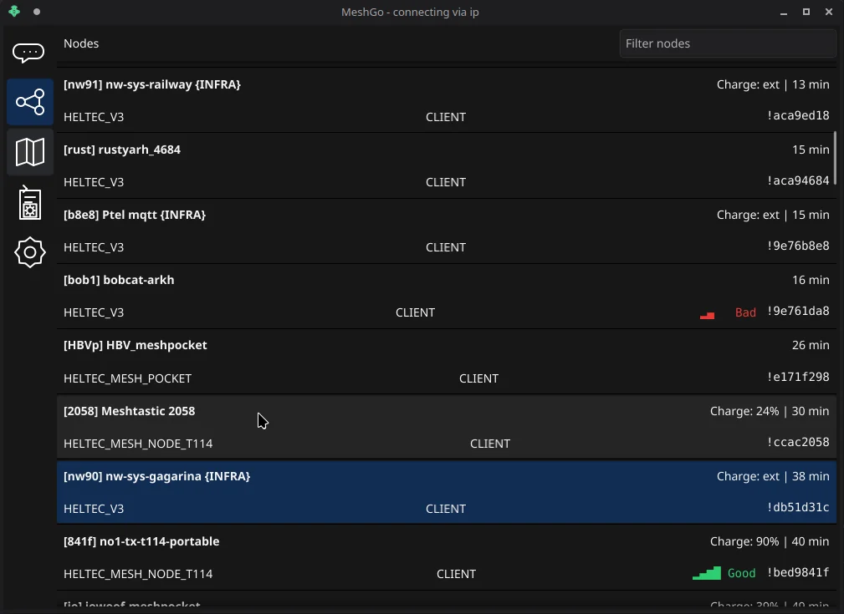The width and height of the screenshot is (844, 614).
Task: Click node ID !9e761da8
Action: [798, 312]
